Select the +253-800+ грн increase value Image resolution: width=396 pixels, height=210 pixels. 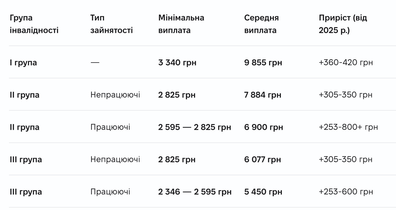(348, 127)
